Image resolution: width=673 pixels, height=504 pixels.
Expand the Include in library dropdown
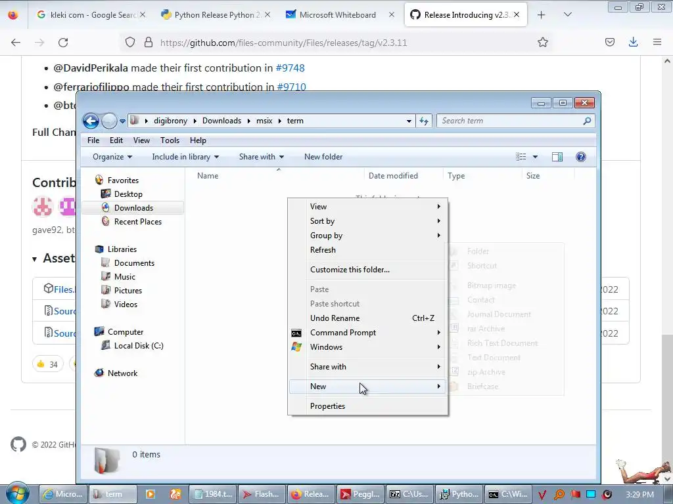[185, 157]
